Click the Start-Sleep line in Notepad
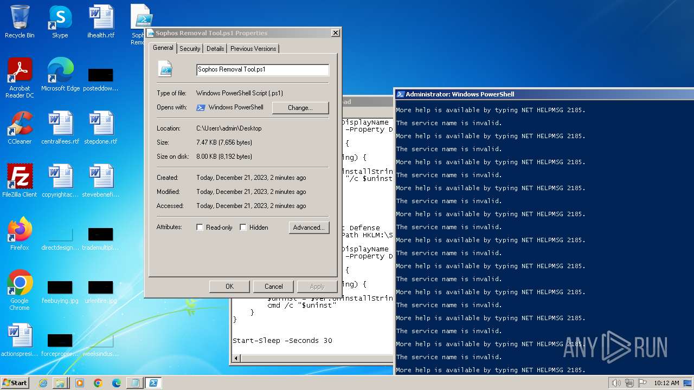The width and height of the screenshot is (694, 390). tap(282, 341)
